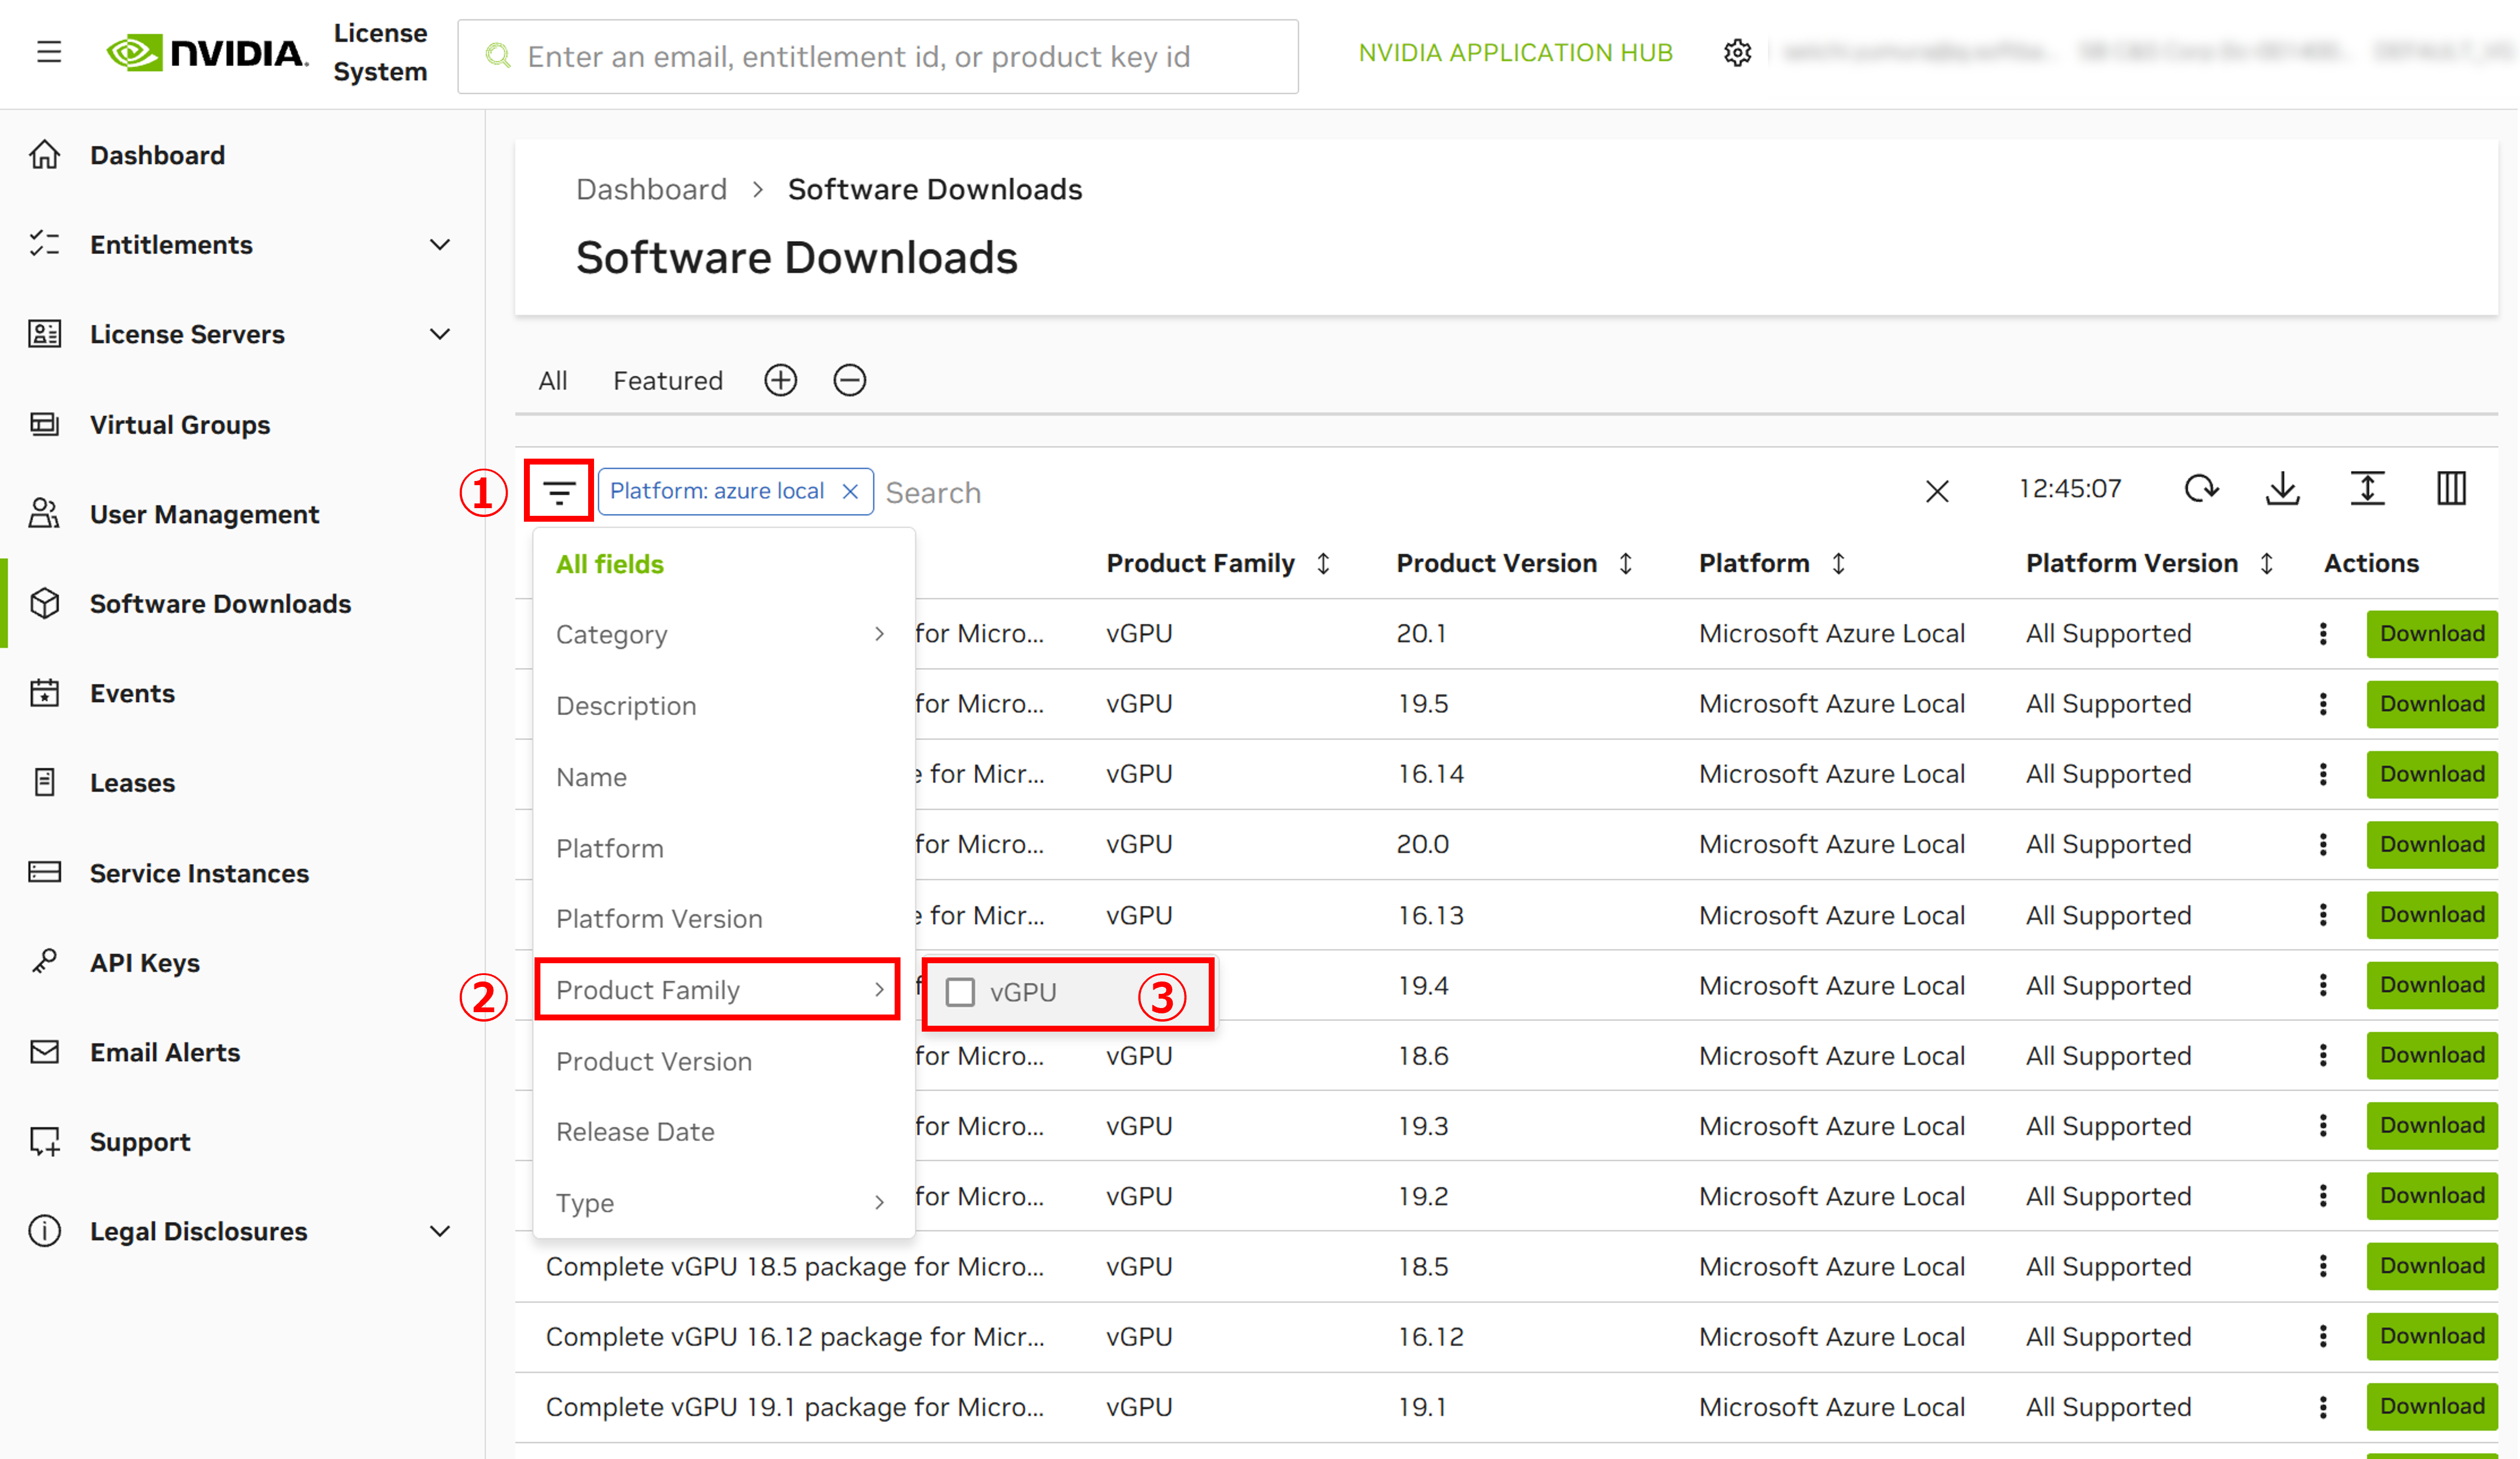Add a new tab with plus icon
The image size is (2520, 1459).
pyautogui.click(x=781, y=381)
